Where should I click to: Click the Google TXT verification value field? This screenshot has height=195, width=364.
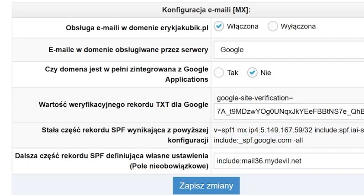[x=290, y=111]
